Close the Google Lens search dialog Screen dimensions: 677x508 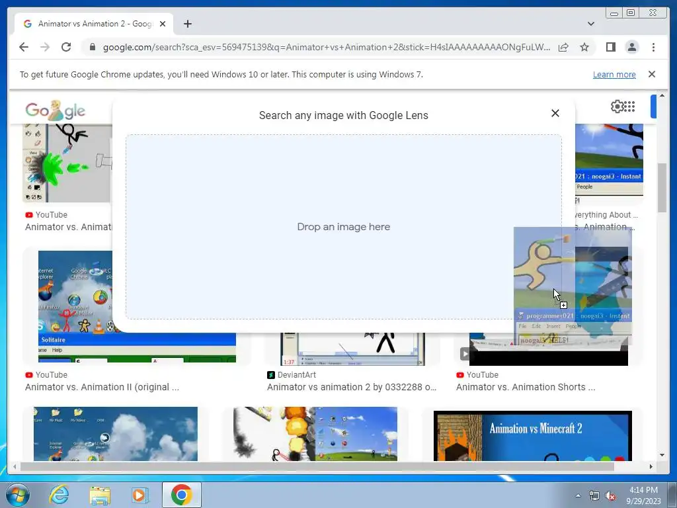[555, 113]
